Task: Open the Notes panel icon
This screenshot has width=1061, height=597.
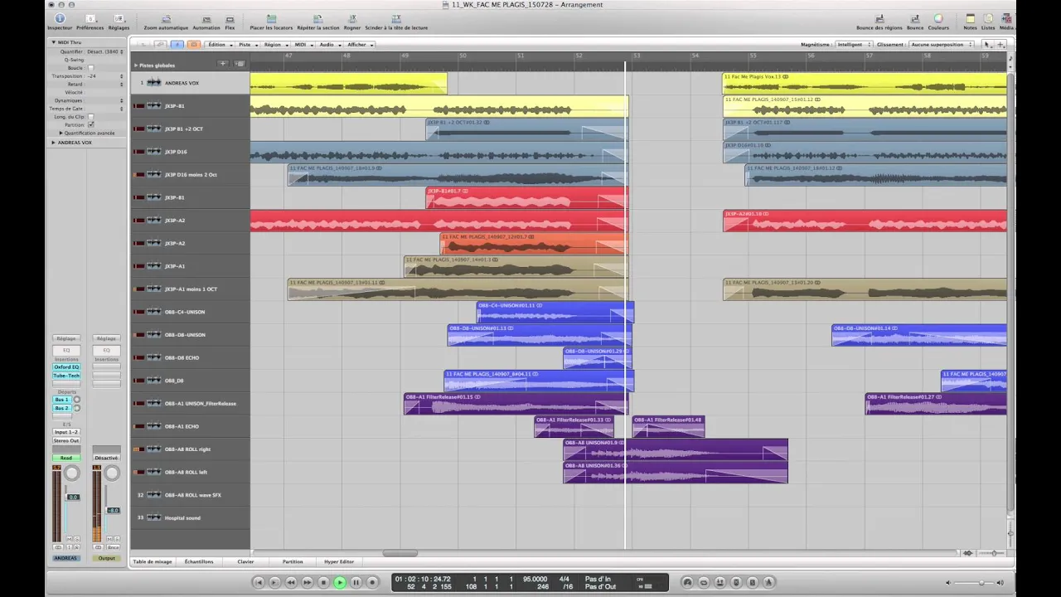Action: 970,18
